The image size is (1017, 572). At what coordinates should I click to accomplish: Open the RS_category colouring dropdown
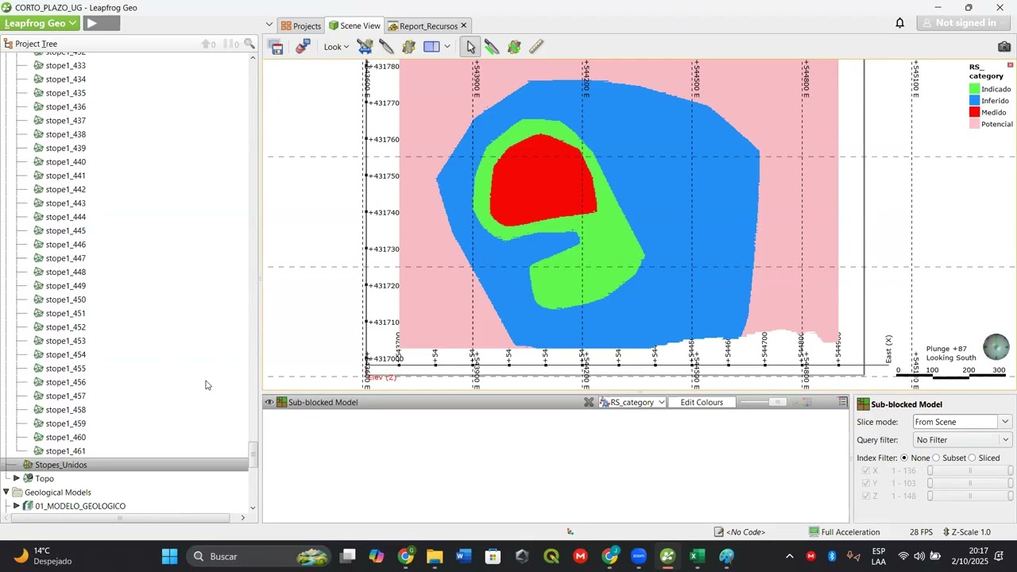click(632, 402)
